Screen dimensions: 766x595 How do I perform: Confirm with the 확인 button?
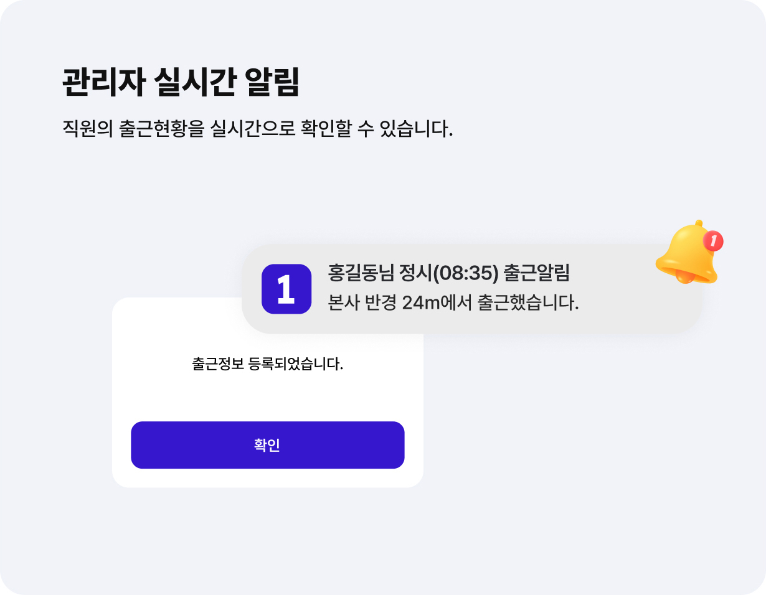pos(268,445)
